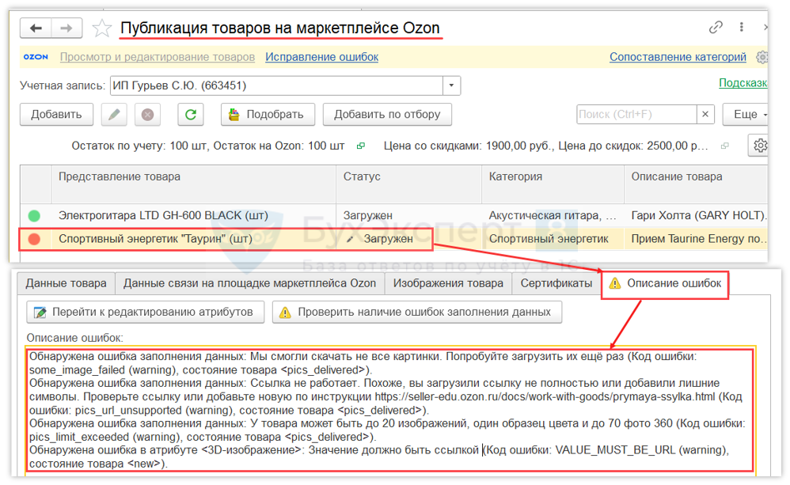Click the red status dot of Спортивный энергетик row
Viewport: 790px width, 485px height.
(x=34, y=239)
